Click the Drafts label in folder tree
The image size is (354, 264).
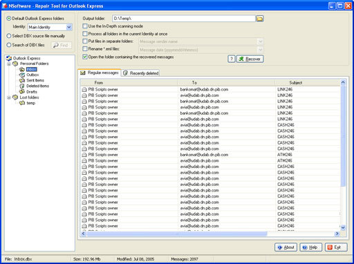point(32,92)
